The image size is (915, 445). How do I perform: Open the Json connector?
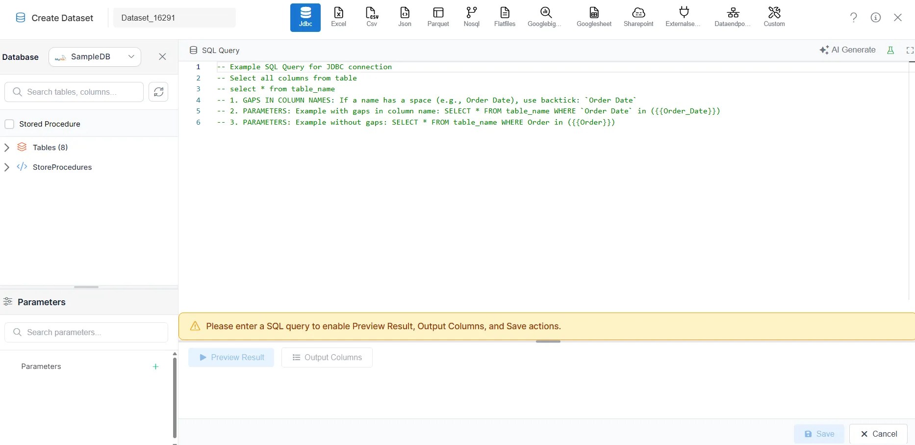pyautogui.click(x=405, y=17)
